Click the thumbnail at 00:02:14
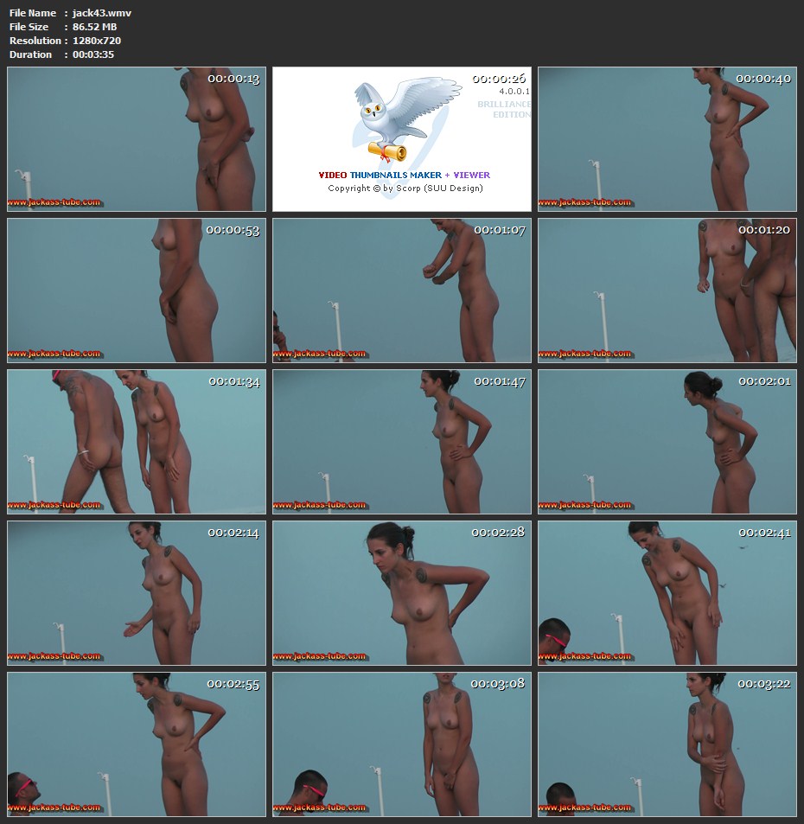Screen dimensions: 804x824 (137, 593)
